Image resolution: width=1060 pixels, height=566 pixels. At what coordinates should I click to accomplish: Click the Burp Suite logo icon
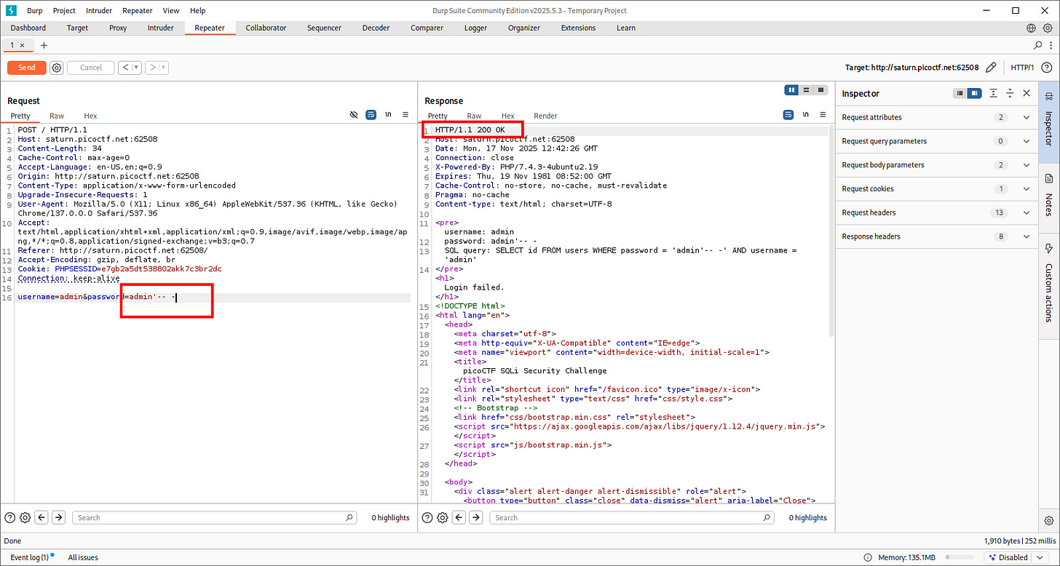tap(11, 10)
